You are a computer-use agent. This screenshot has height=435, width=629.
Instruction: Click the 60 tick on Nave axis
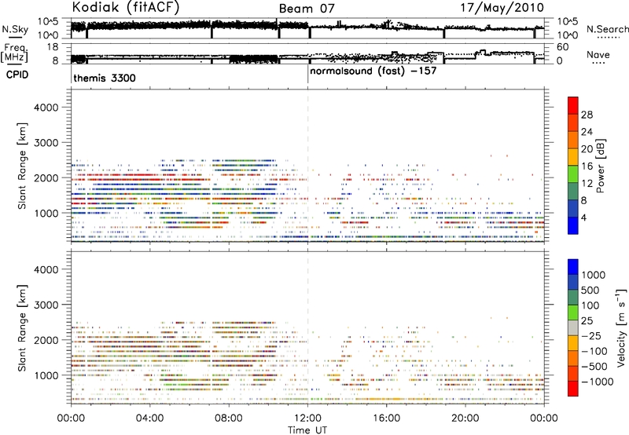point(562,47)
